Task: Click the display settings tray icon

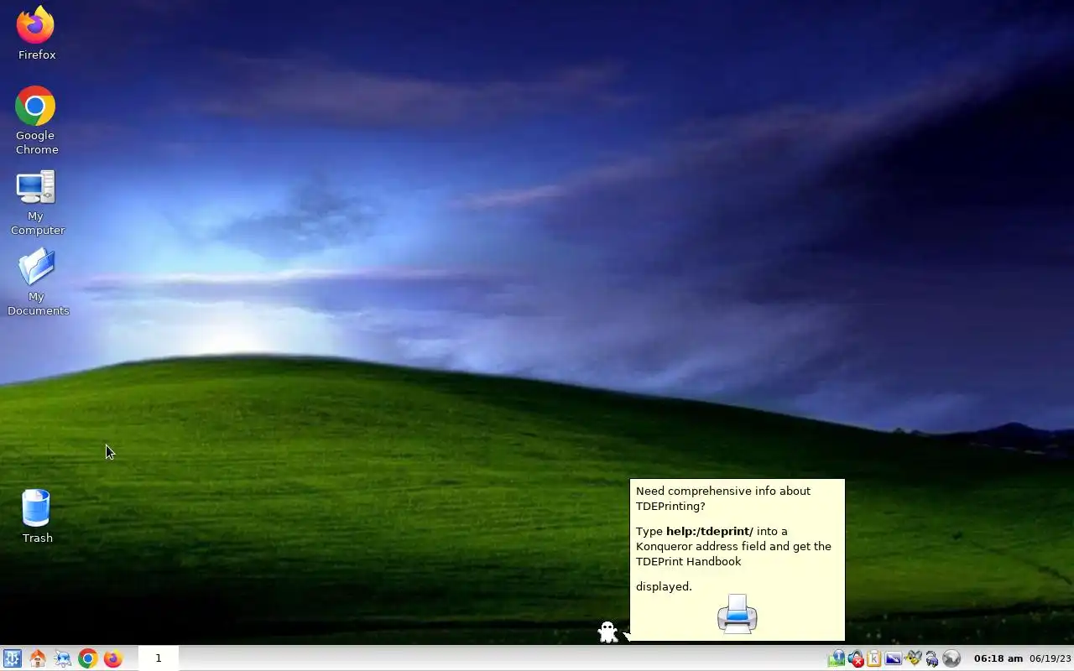Action: (893, 658)
